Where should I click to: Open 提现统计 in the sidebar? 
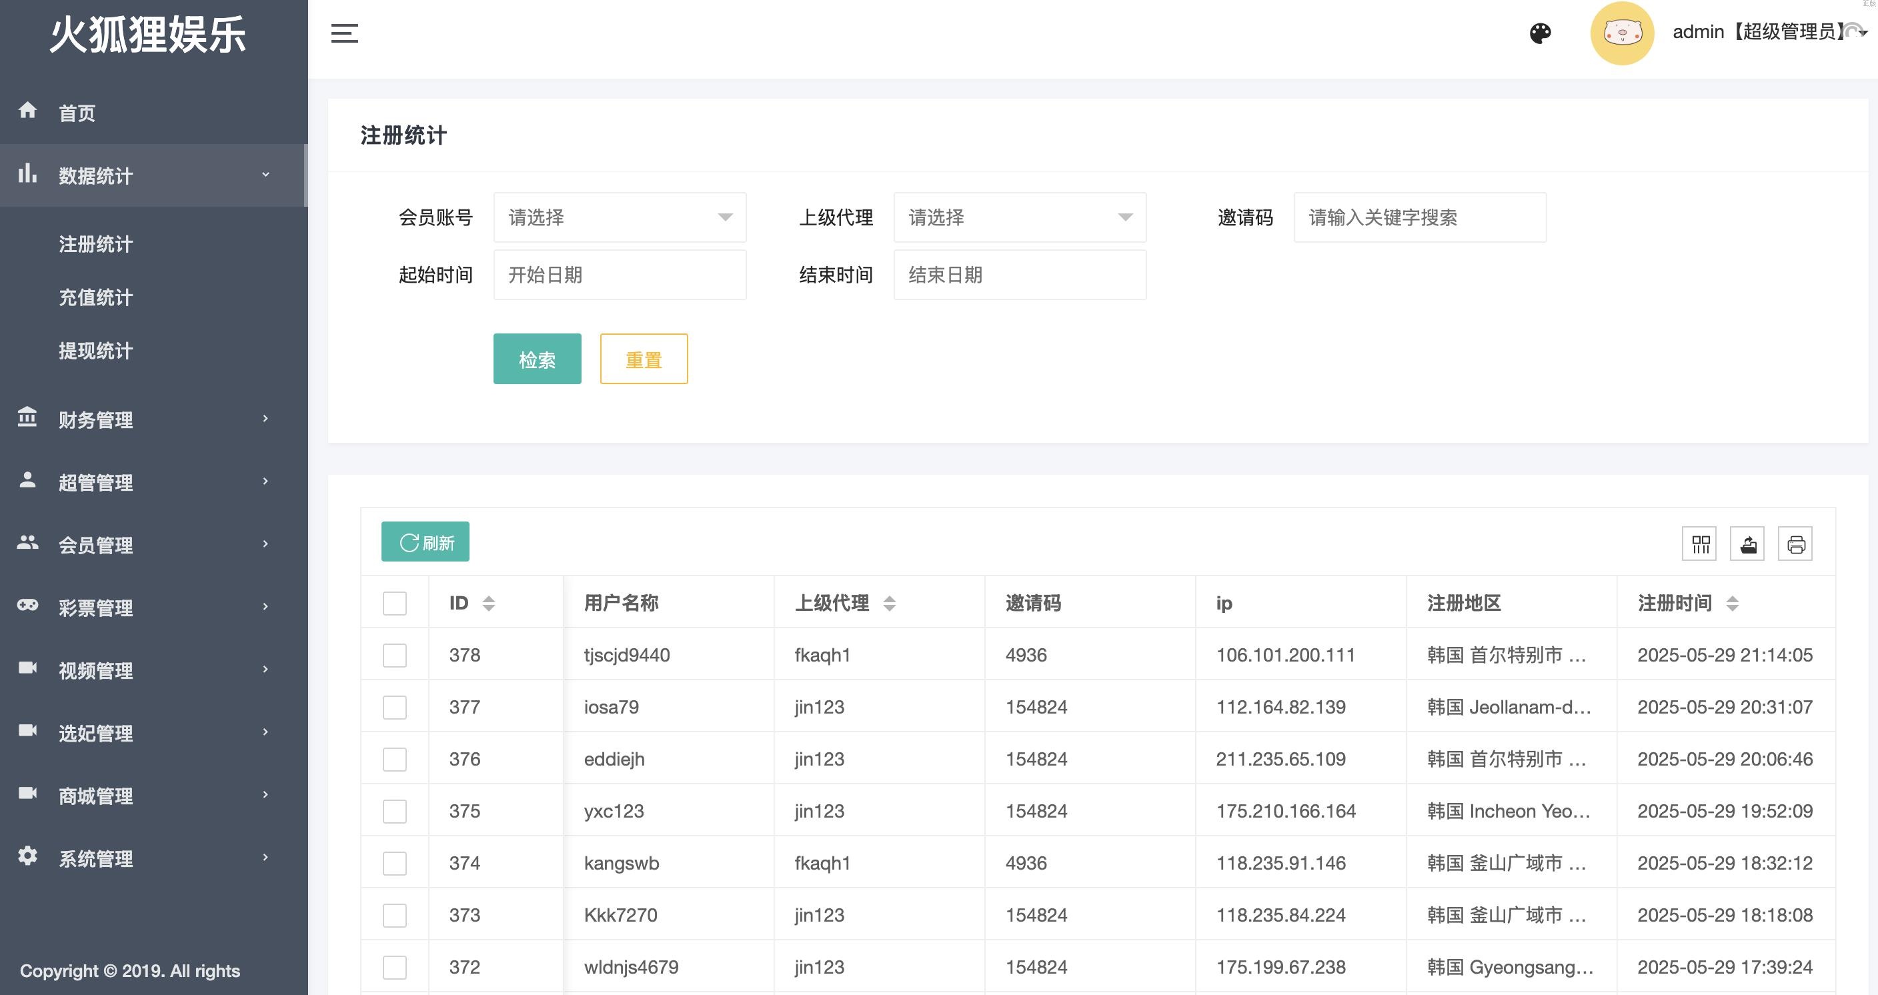95,351
